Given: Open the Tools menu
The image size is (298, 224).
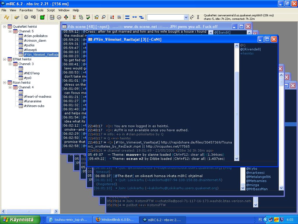Looking at the screenshot, I should (40, 10).
